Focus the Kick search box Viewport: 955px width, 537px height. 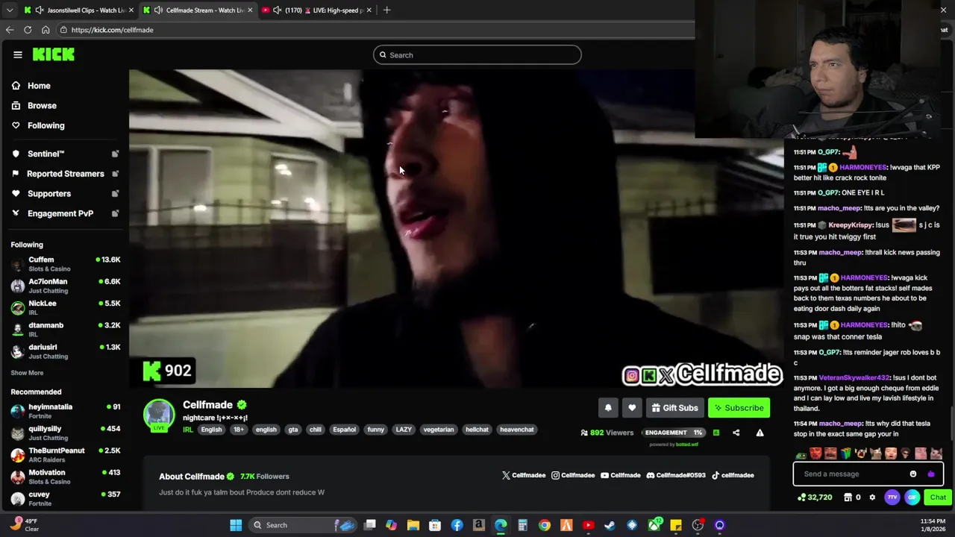[x=477, y=55]
